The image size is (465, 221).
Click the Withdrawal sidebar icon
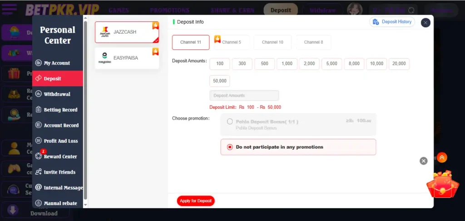tap(38, 94)
